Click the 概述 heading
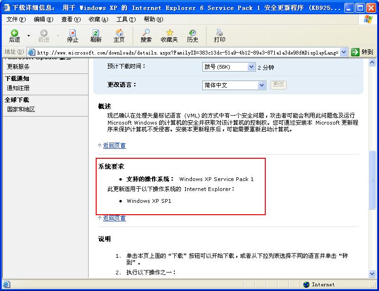 tap(104, 106)
